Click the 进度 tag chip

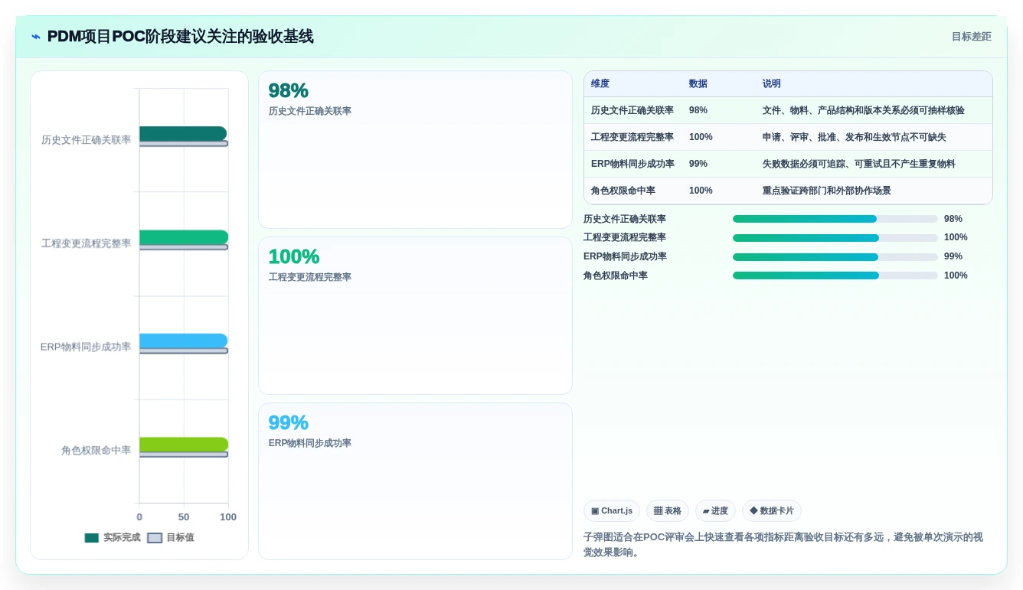click(x=715, y=511)
